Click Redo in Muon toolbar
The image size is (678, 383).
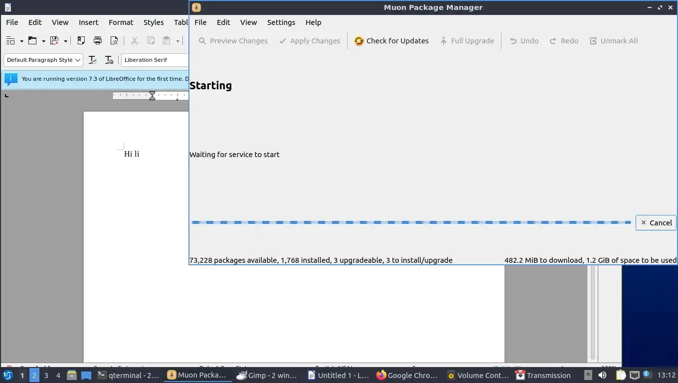(564, 41)
